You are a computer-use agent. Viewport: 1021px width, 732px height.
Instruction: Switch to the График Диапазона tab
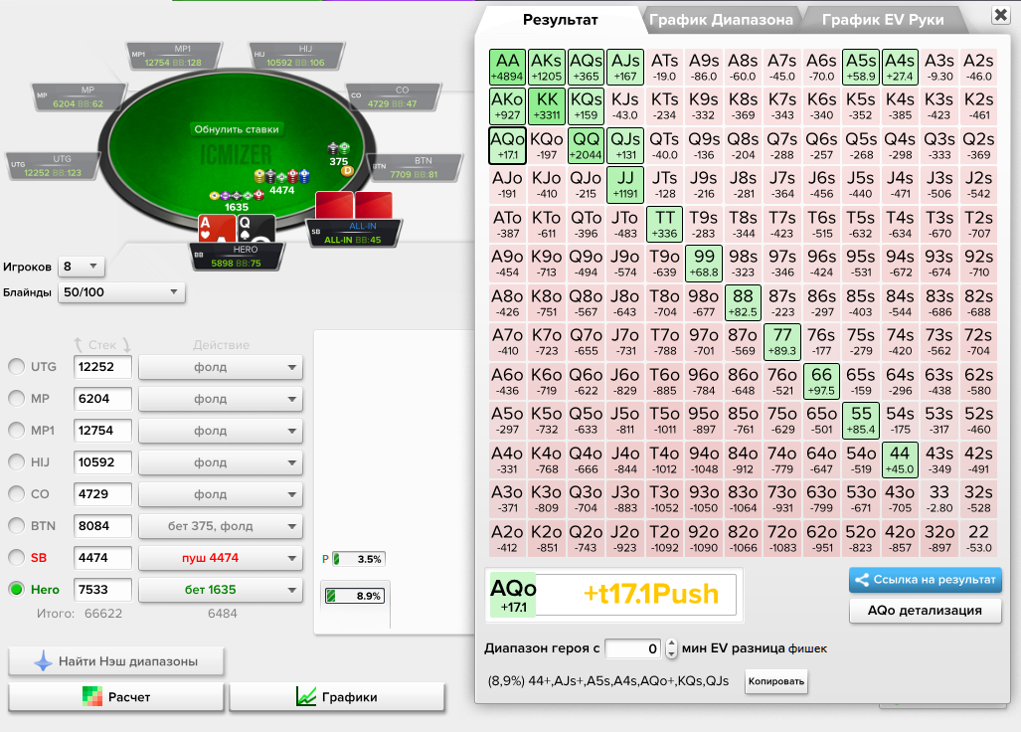click(x=721, y=19)
